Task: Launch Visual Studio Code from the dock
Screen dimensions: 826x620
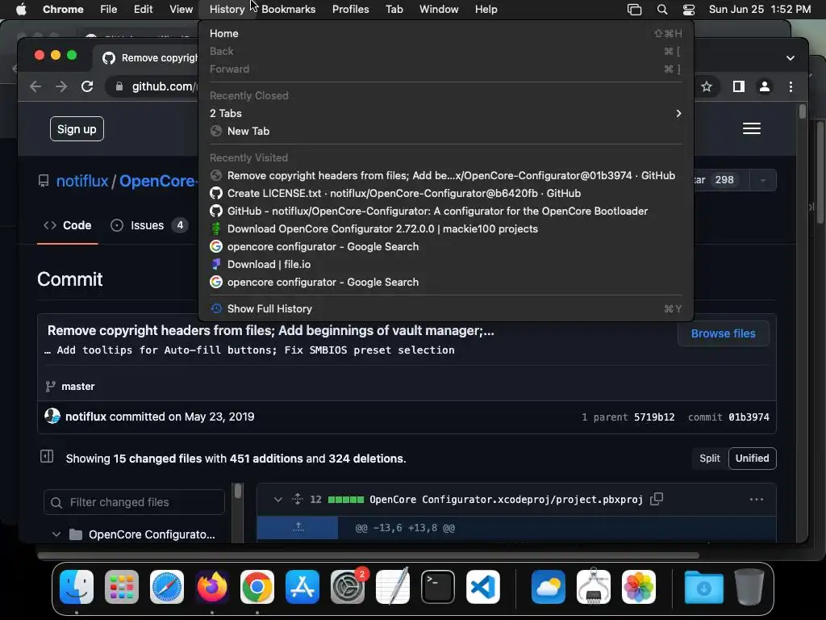Action: [x=483, y=587]
